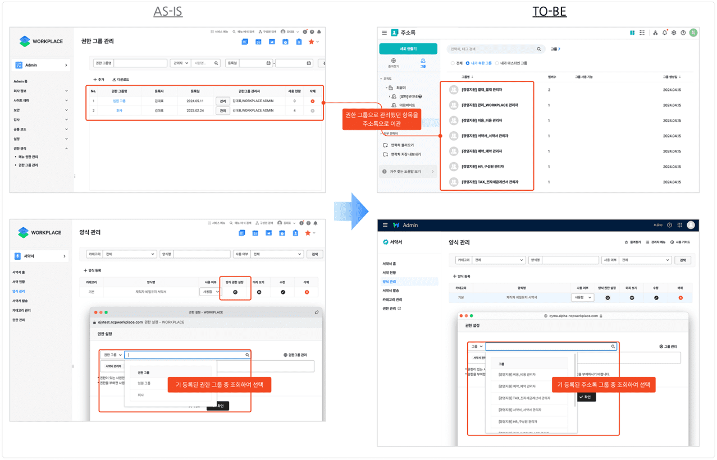Screen dimensions: 717x460
Task: Open the hamburger menu beside 주소록 logo
Action: (384, 33)
